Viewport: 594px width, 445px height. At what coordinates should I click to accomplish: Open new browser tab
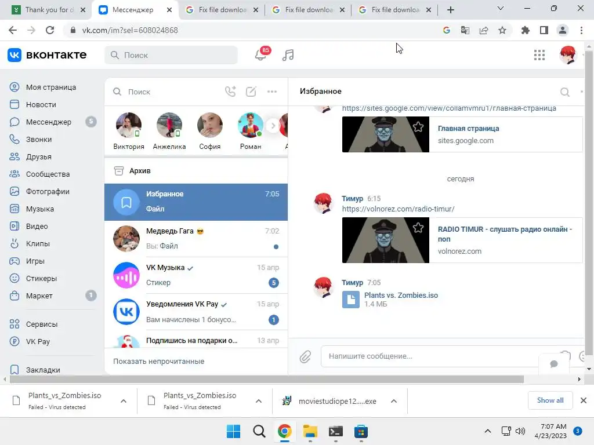click(450, 10)
